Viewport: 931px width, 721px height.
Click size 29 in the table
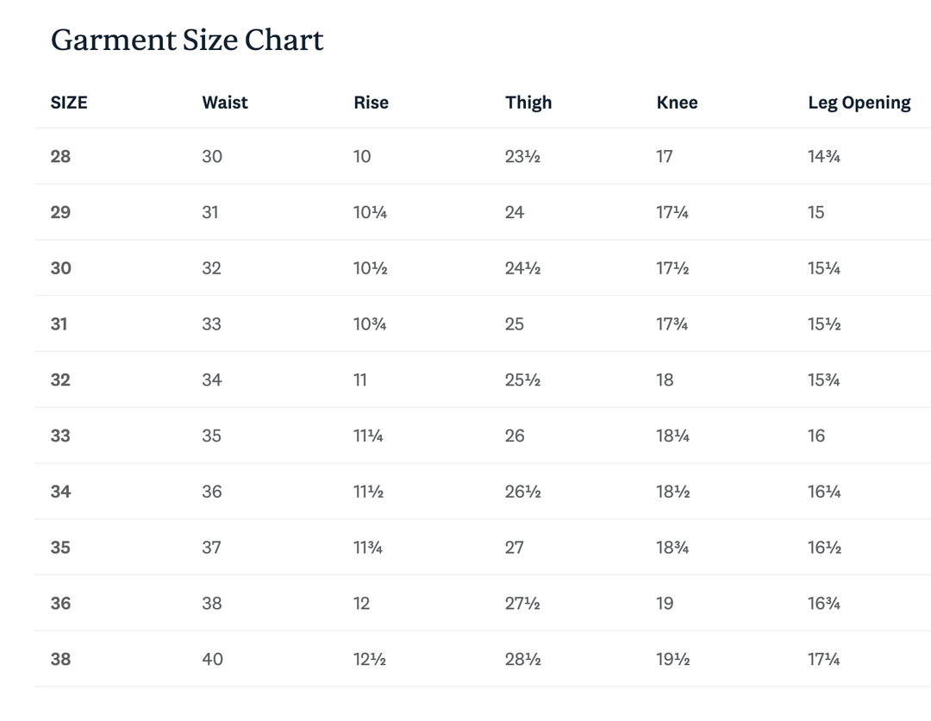[60, 212]
